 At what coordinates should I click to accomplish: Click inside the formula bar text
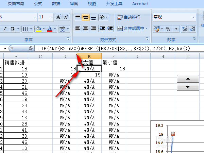[x=114, y=49]
